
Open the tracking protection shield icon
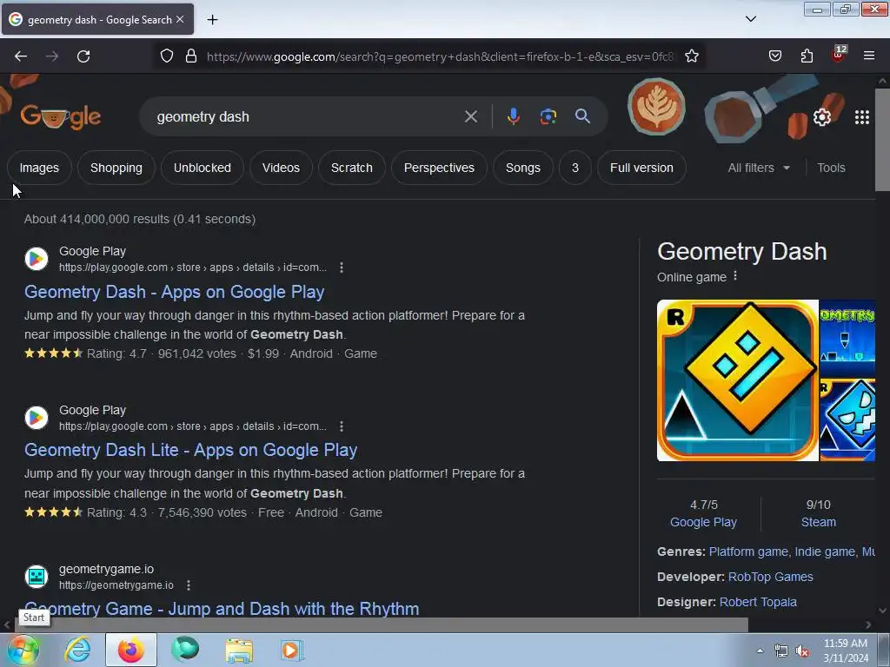point(166,56)
